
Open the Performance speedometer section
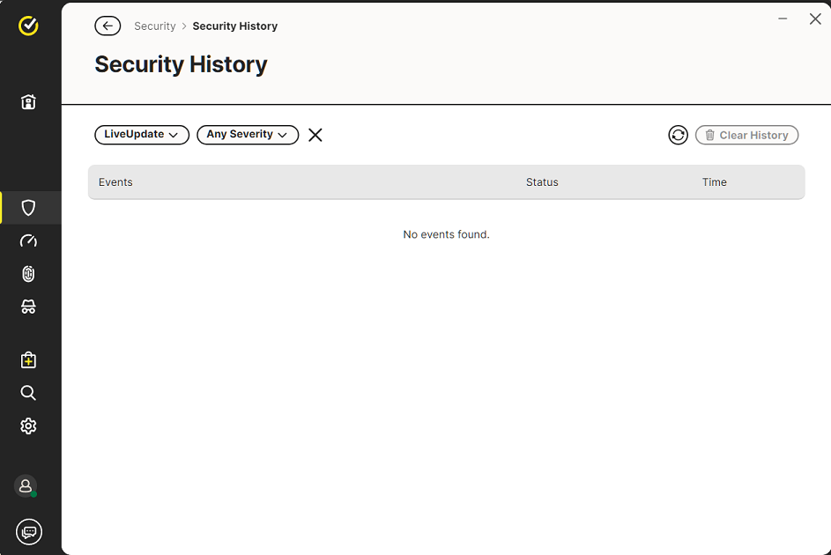pyautogui.click(x=28, y=240)
